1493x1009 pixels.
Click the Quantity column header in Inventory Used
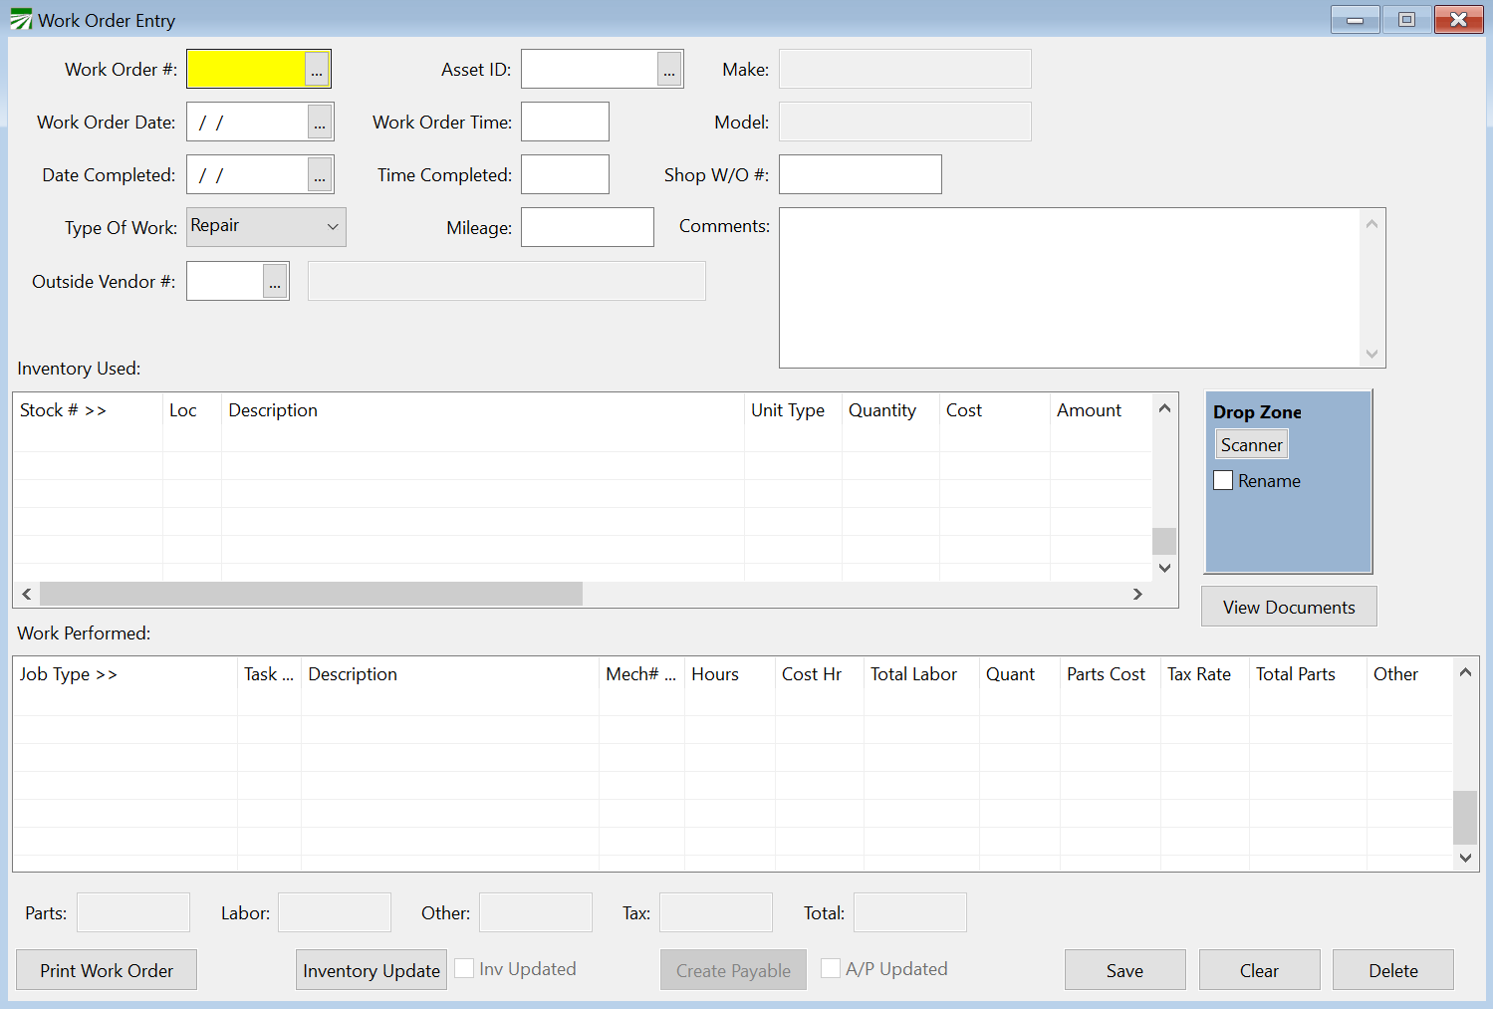coord(881,410)
